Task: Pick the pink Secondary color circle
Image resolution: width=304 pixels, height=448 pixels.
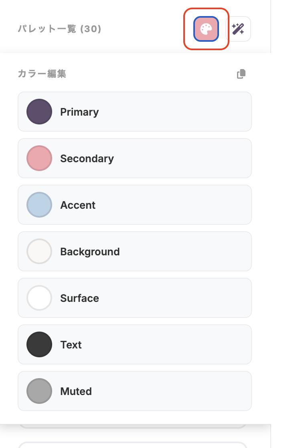Action: pyautogui.click(x=39, y=158)
